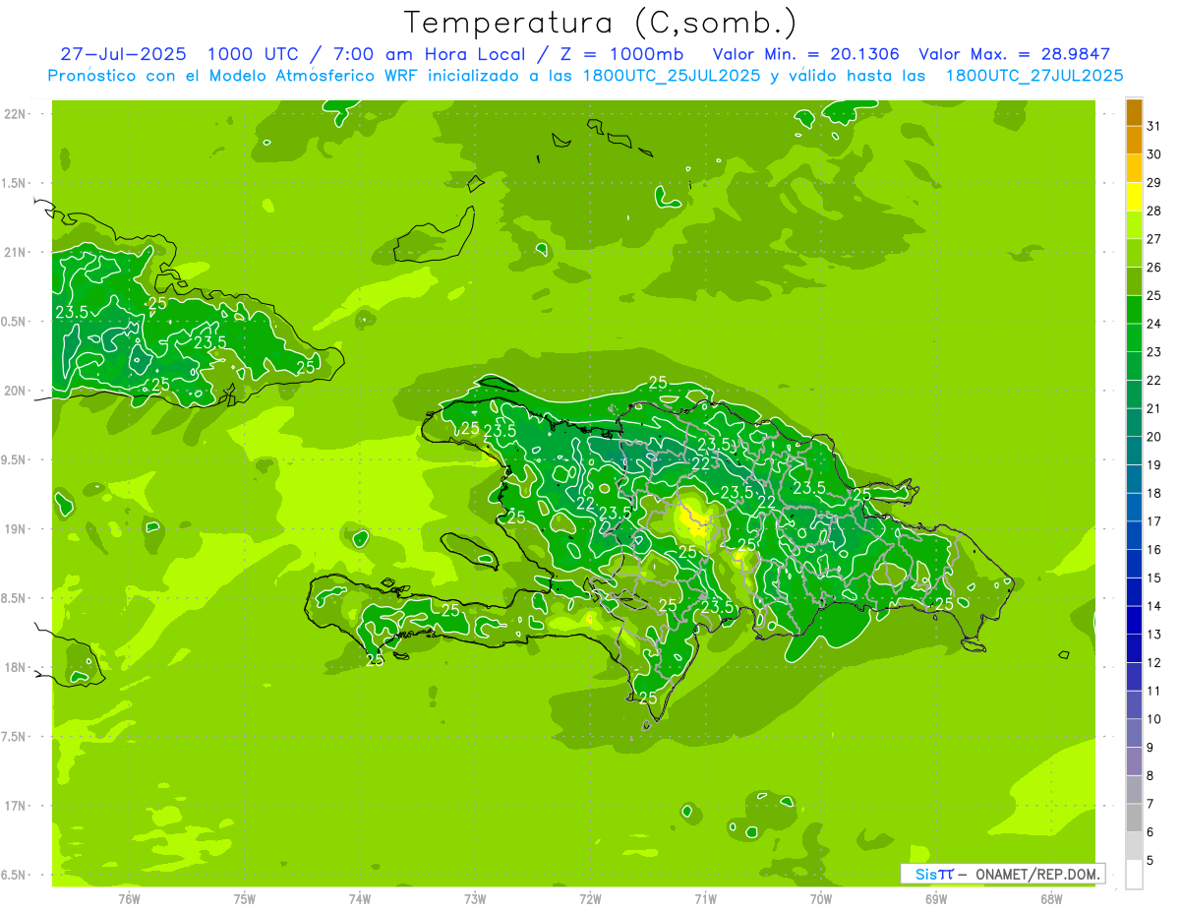The width and height of the screenshot is (1180, 912).
Task: Click the "6.5N" latitude label
Action: click(x=15, y=875)
